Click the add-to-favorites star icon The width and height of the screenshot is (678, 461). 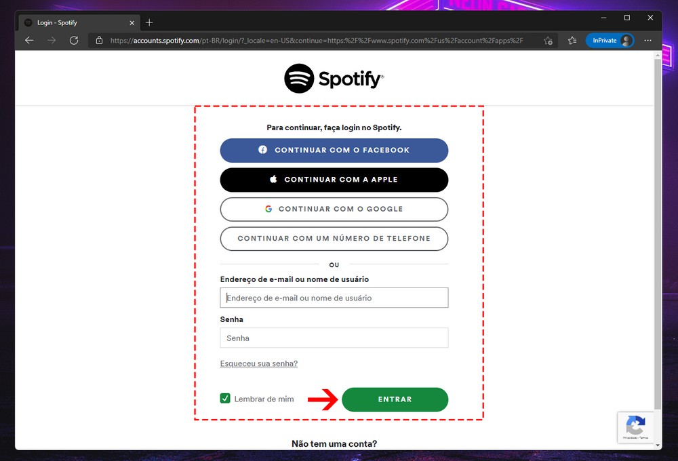[548, 41]
